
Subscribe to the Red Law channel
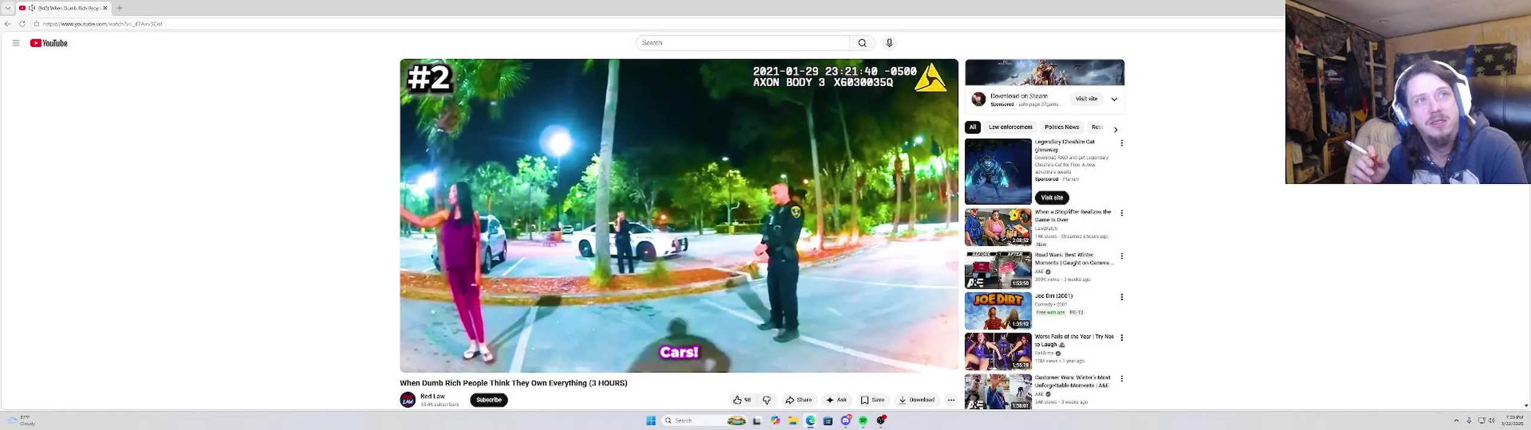coord(489,400)
